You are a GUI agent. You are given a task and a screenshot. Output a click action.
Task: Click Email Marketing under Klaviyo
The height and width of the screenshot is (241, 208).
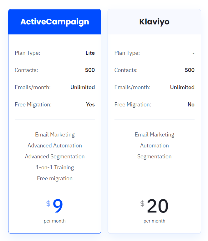tap(155, 135)
